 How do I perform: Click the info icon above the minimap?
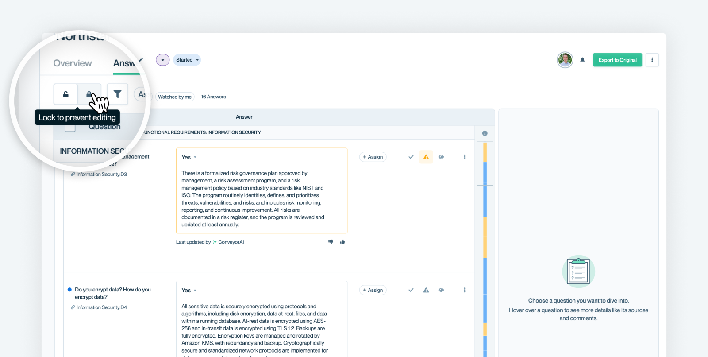tap(485, 133)
